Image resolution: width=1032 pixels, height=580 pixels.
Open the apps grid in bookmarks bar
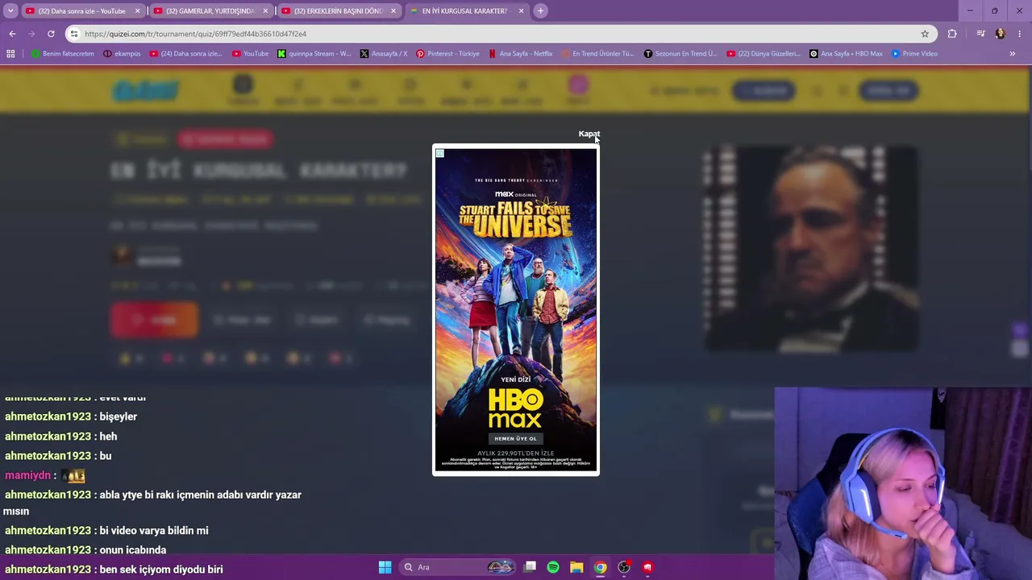click(10, 54)
